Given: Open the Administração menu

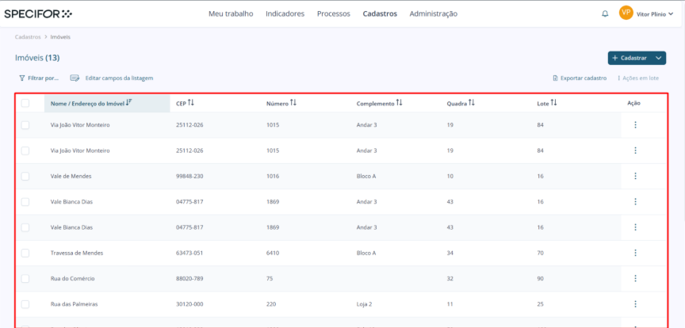Looking at the screenshot, I should pyautogui.click(x=434, y=14).
